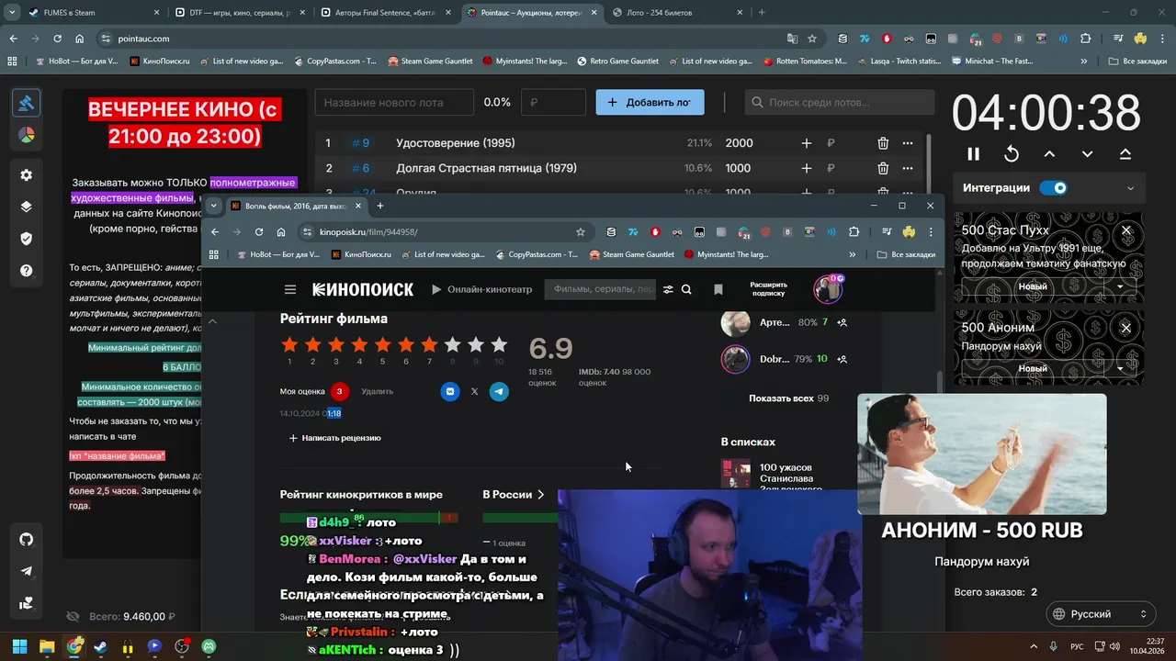
Task: Focus the Название нового лота field
Action: tap(394, 103)
